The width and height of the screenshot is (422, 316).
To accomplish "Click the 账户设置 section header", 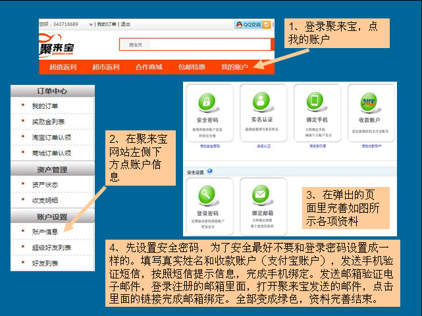I will click(53, 217).
